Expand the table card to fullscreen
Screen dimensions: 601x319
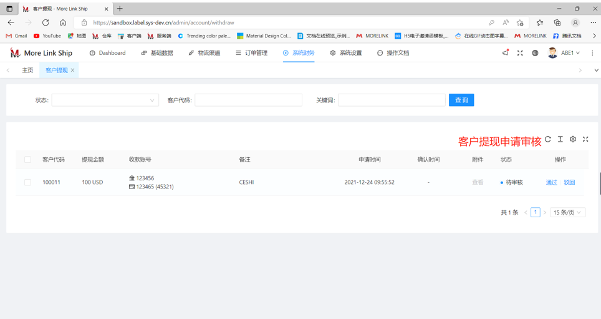(x=585, y=139)
